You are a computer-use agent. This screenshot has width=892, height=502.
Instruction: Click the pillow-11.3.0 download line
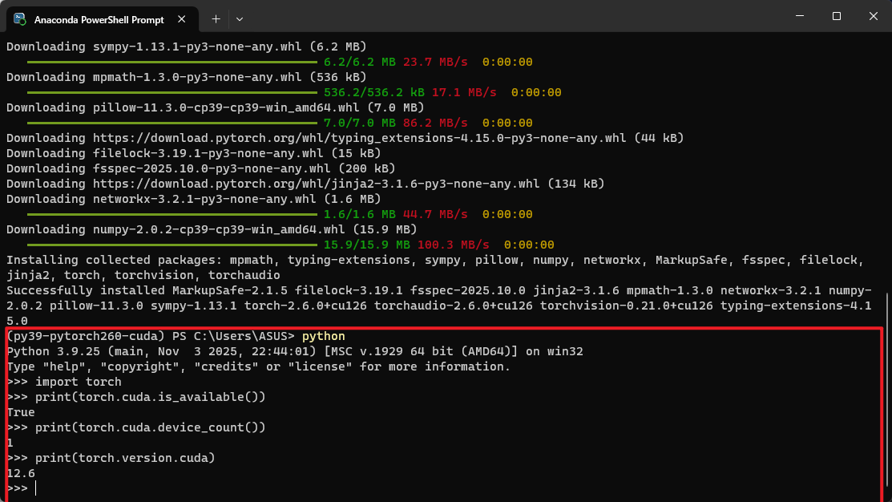click(216, 107)
